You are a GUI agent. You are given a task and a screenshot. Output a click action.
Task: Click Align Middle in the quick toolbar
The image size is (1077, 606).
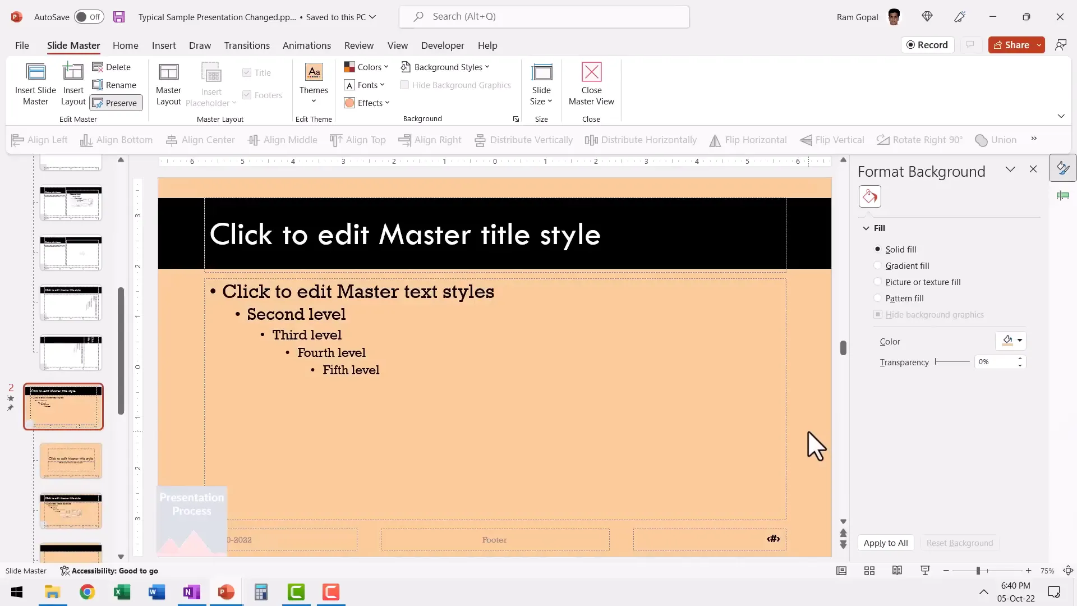282,140
